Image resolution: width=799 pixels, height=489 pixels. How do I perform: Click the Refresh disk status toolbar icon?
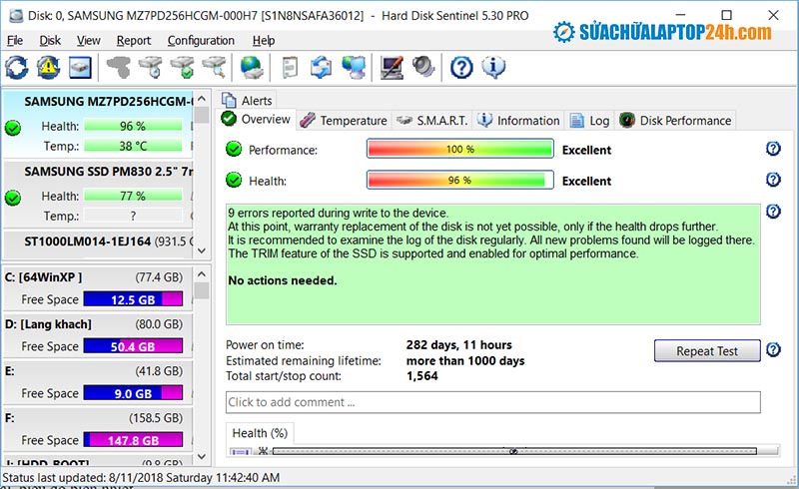click(17, 67)
